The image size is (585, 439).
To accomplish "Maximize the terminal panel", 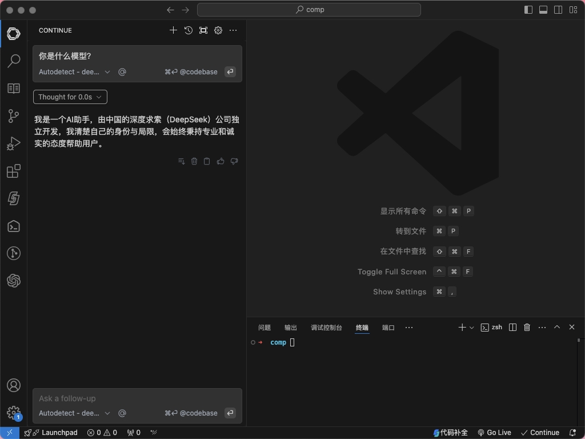I will [x=557, y=327].
